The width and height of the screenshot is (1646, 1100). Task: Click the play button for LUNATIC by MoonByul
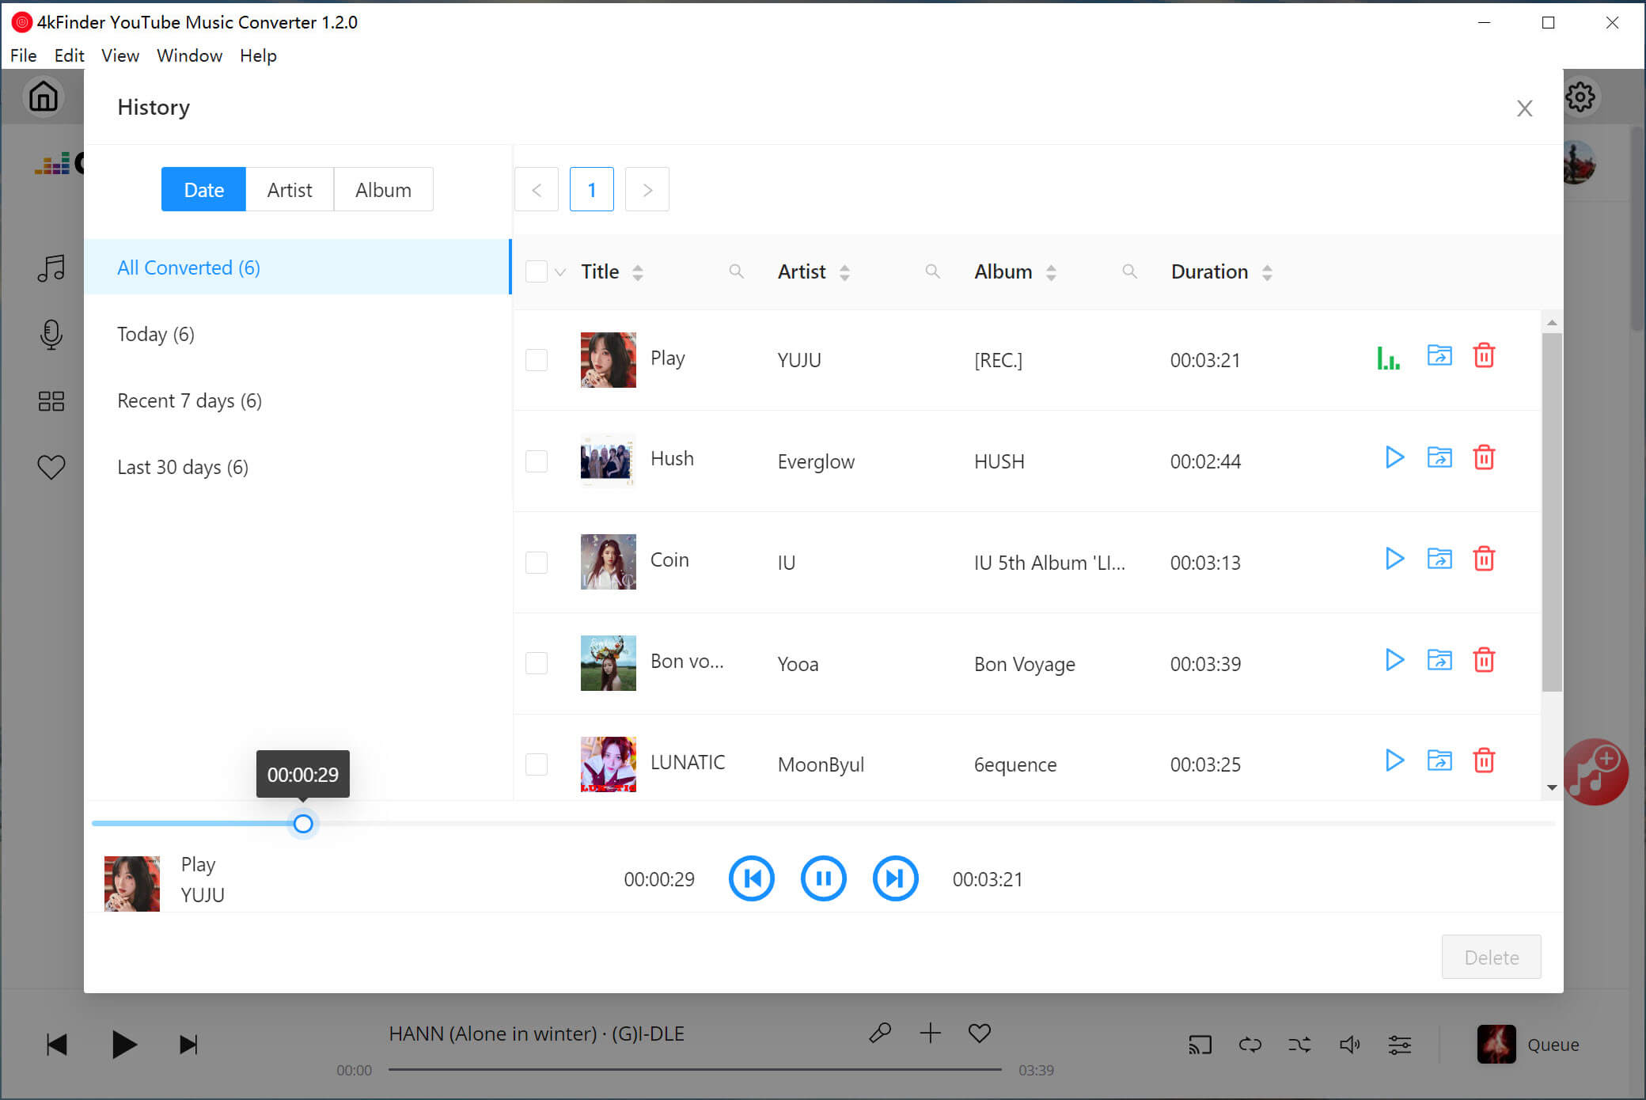click(1394, 762)
